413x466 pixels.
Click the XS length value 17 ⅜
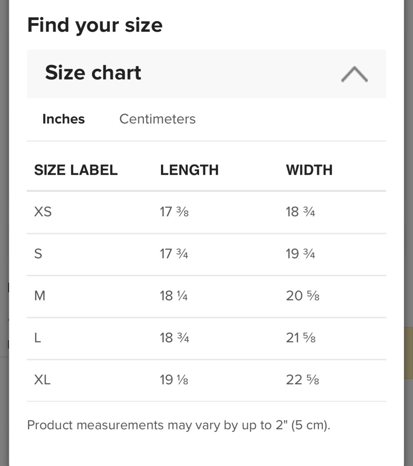[x=174, y=212]
